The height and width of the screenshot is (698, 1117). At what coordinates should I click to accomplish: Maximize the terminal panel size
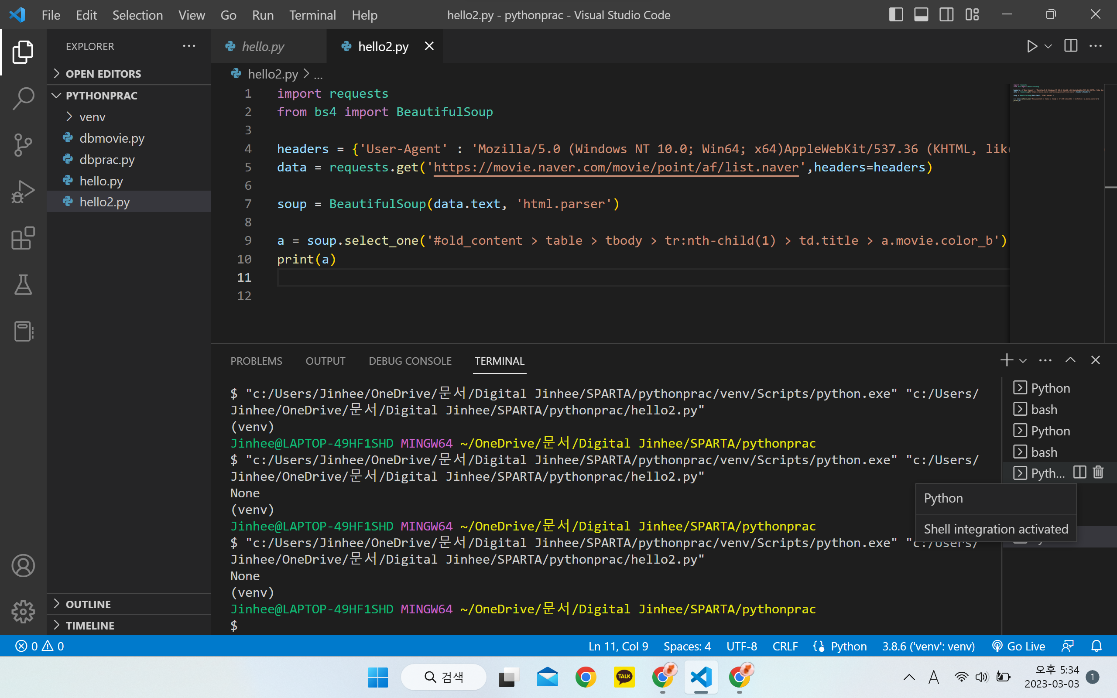pos(1070,360)
